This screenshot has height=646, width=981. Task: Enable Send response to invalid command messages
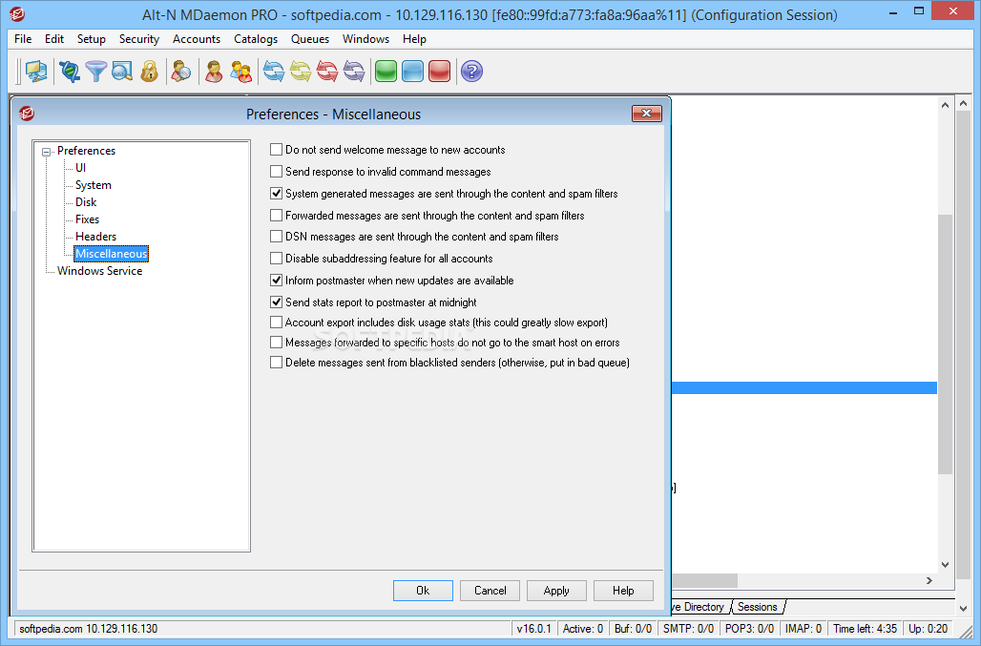click(276, 172)
